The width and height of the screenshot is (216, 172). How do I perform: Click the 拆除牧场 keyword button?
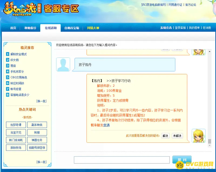click(16, 148)
